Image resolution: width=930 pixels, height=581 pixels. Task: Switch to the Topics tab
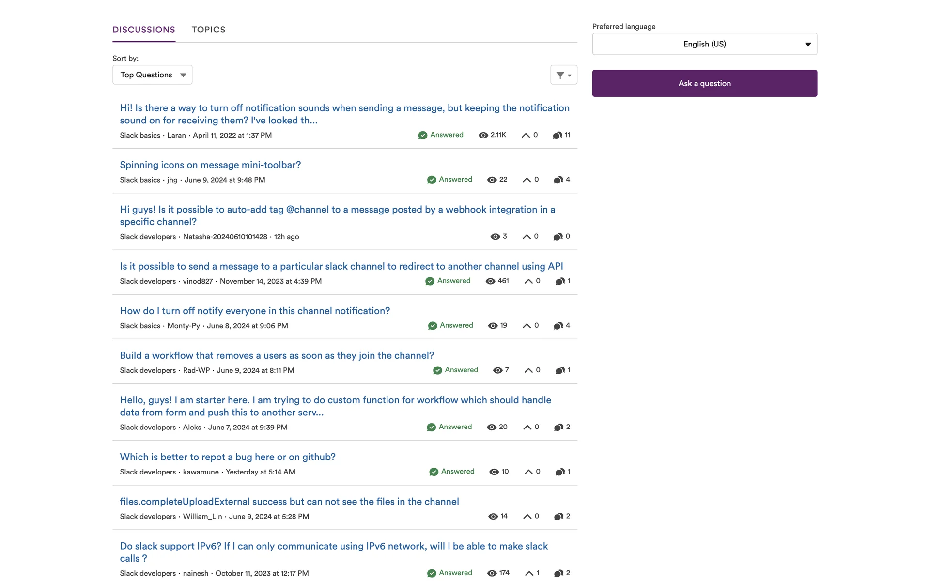[208, 30]
